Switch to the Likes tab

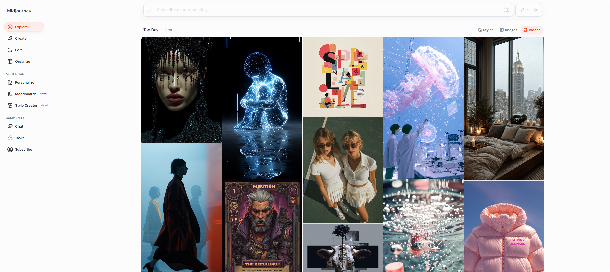(x=167, y=30)
